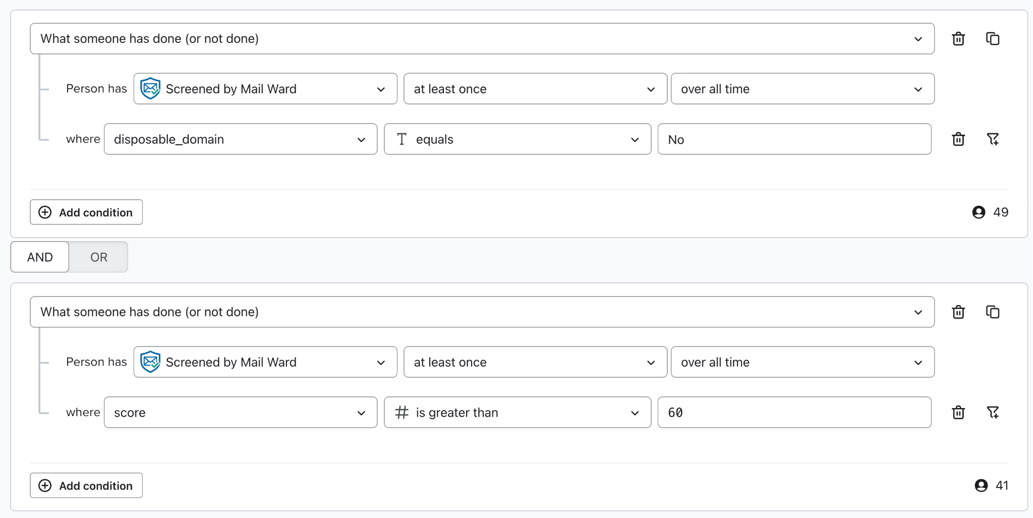Delete the score filter row

[958, 413]
